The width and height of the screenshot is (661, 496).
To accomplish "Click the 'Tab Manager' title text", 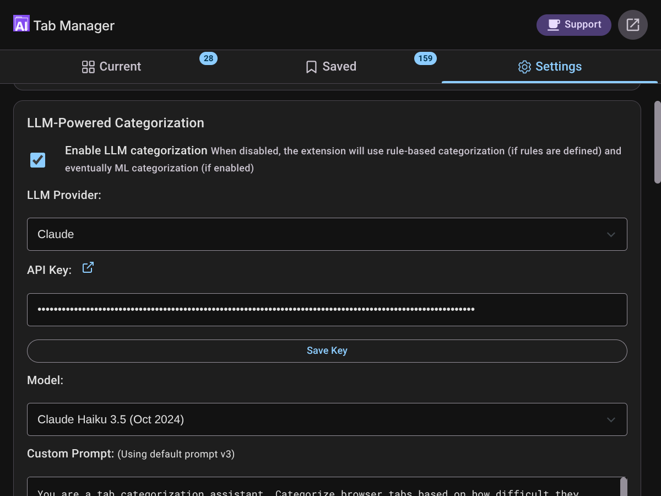I will tap(74, 25).
